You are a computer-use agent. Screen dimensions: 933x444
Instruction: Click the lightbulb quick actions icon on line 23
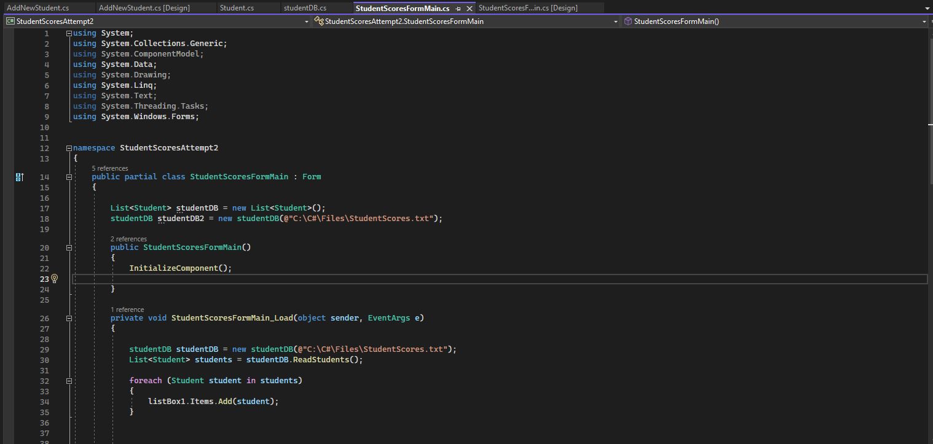click(x=54, y=279)
